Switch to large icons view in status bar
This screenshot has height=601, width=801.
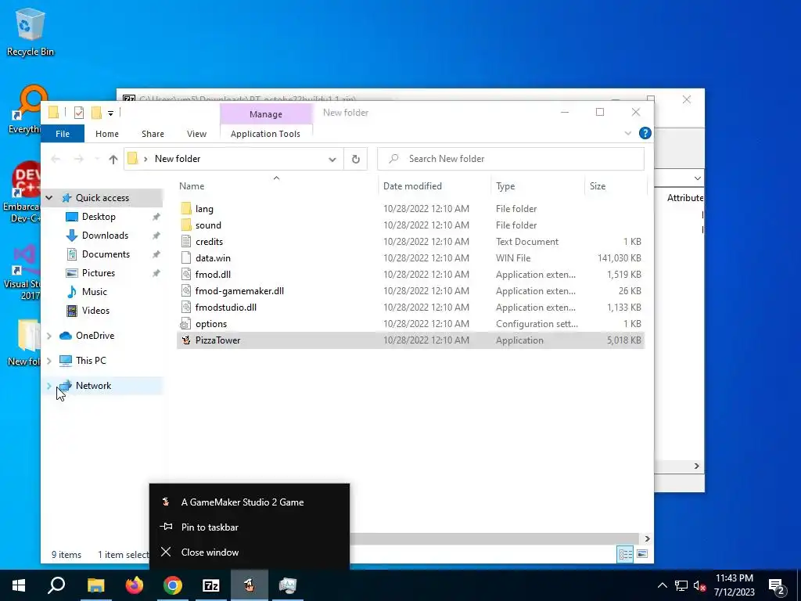[x=642, y=554]
